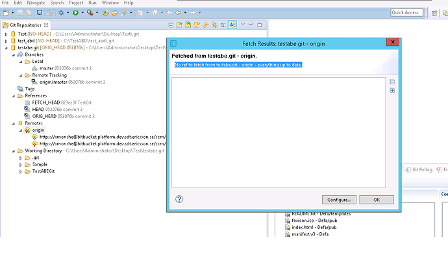Click the New wizard toolbar icon

5,12
